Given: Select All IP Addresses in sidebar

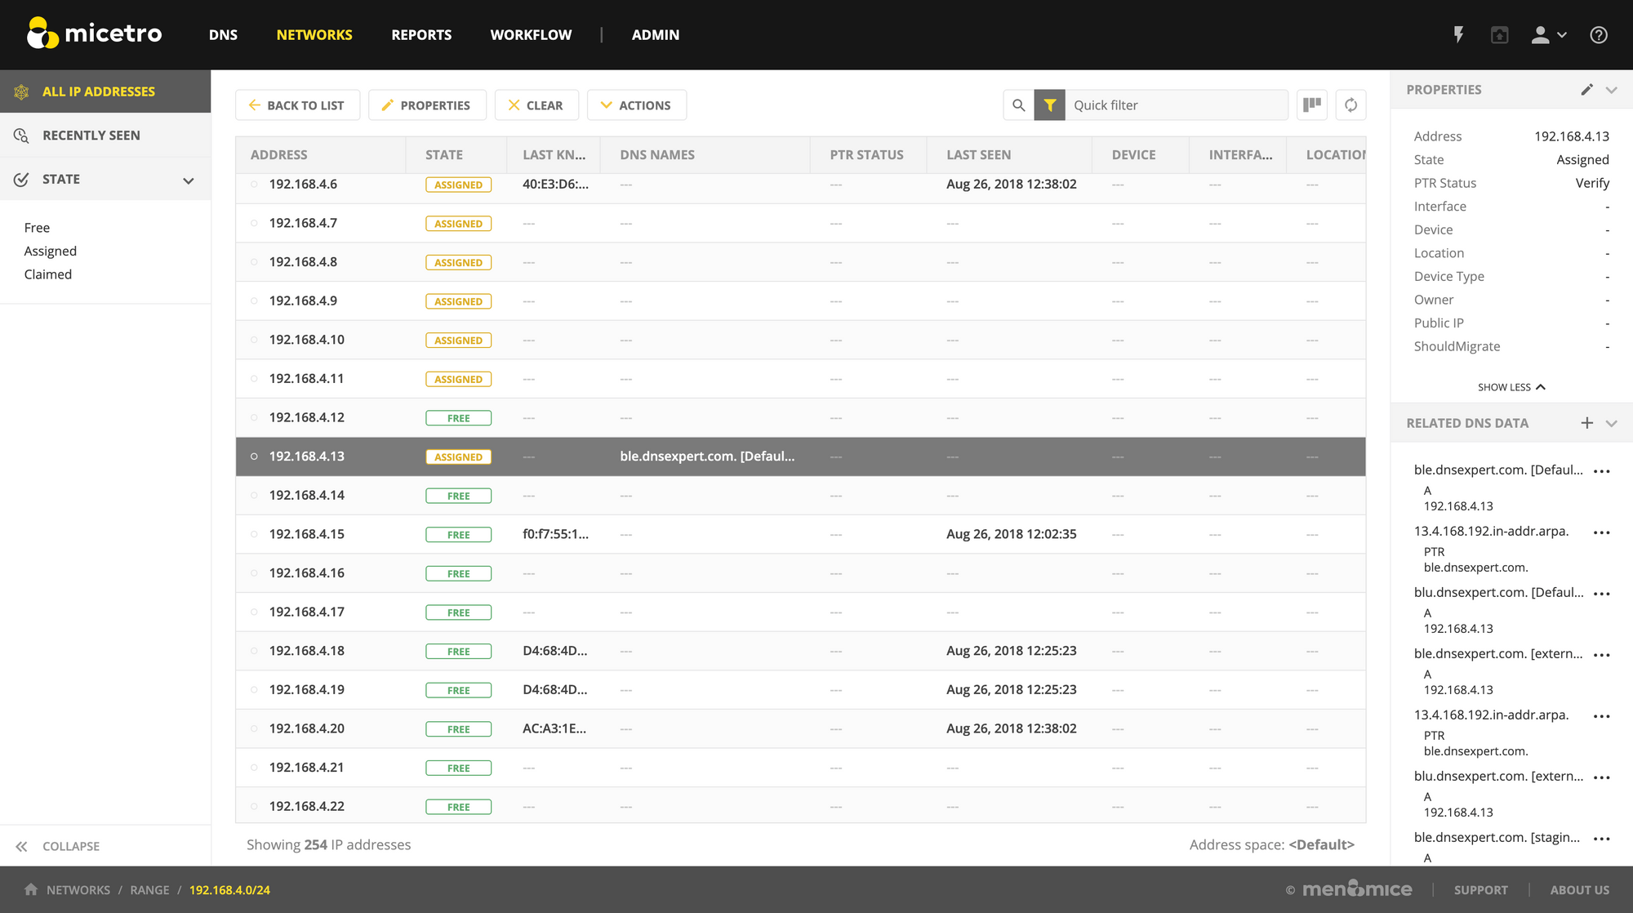Looking at the screenshot, I should [105, 91].
